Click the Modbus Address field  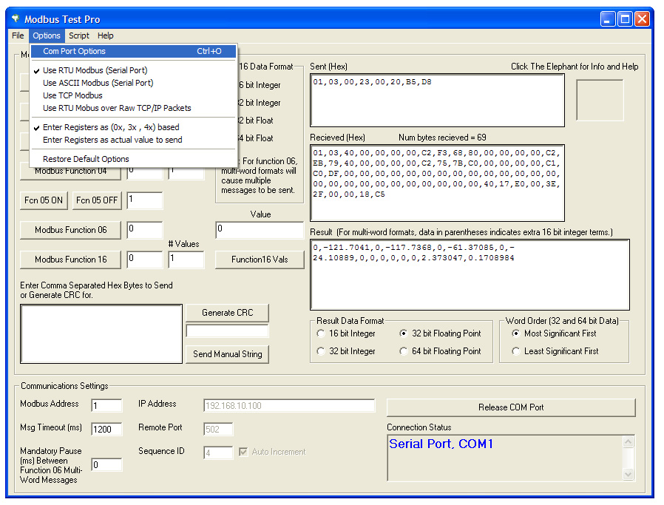tap(106, 405)
